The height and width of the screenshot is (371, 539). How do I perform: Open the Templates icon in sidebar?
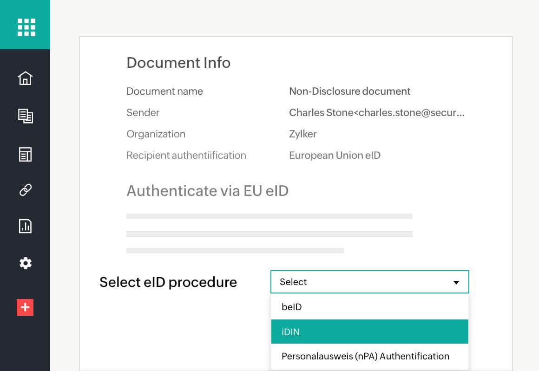[x=25, y=154]
